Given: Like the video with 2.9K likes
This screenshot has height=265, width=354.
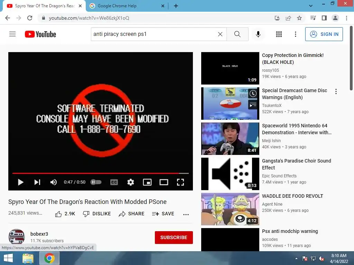Looking at the screenshot, I should [x=65, y=214].
